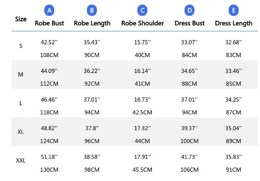Click the L size row label
The width and height of the screenshot is (260, 181).
click(x=21, y=103)
